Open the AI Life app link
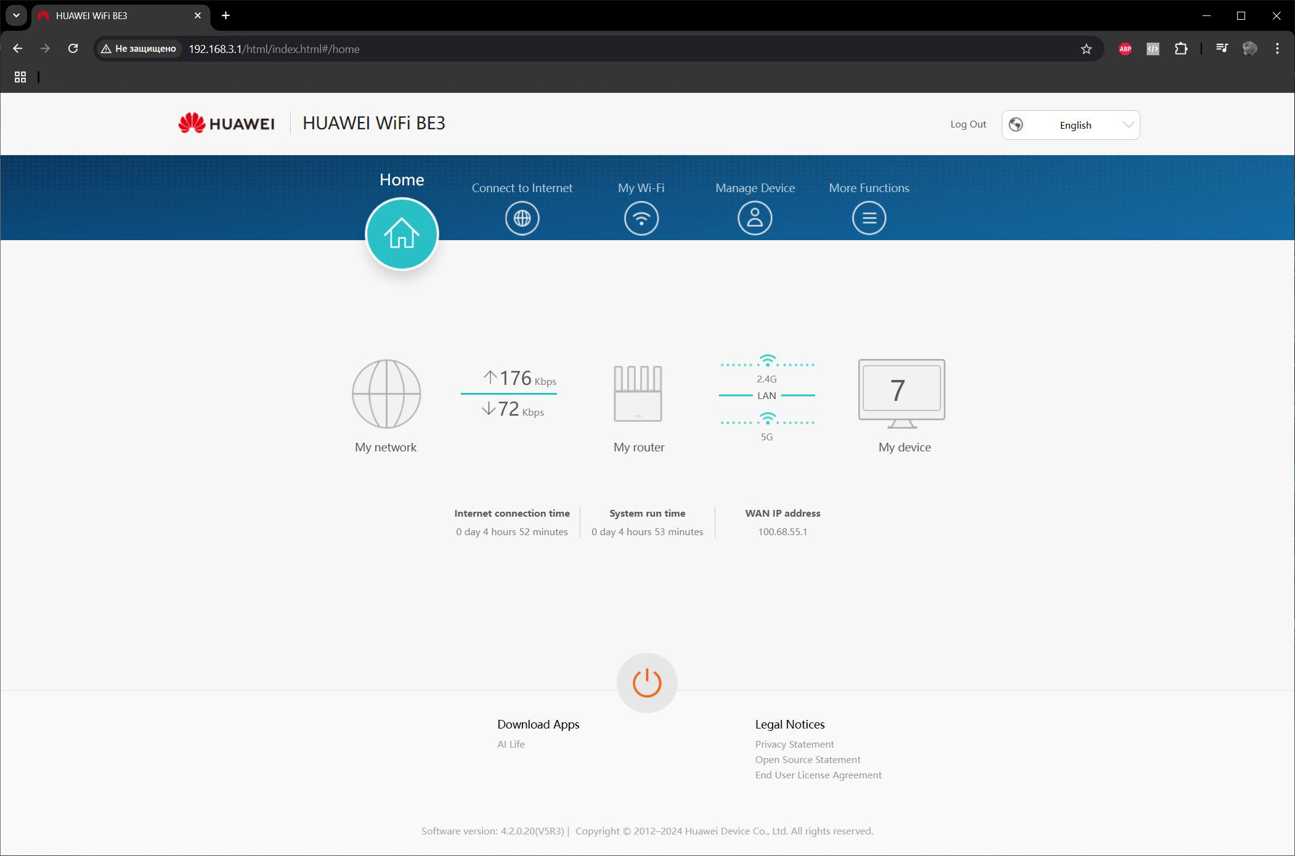 [511, 744]
